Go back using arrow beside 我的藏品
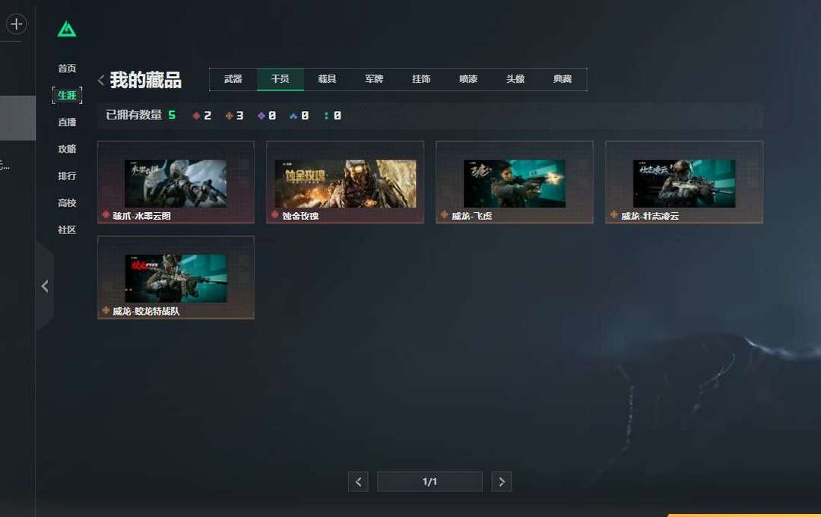This screenshot has height=517, width=821. [101, 80]
